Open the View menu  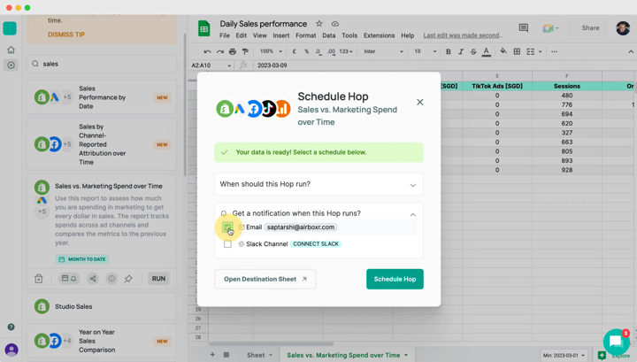(260, 35)
